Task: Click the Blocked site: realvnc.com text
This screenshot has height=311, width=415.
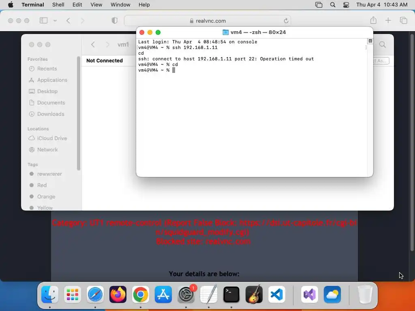Action: (x=203, y=241)
